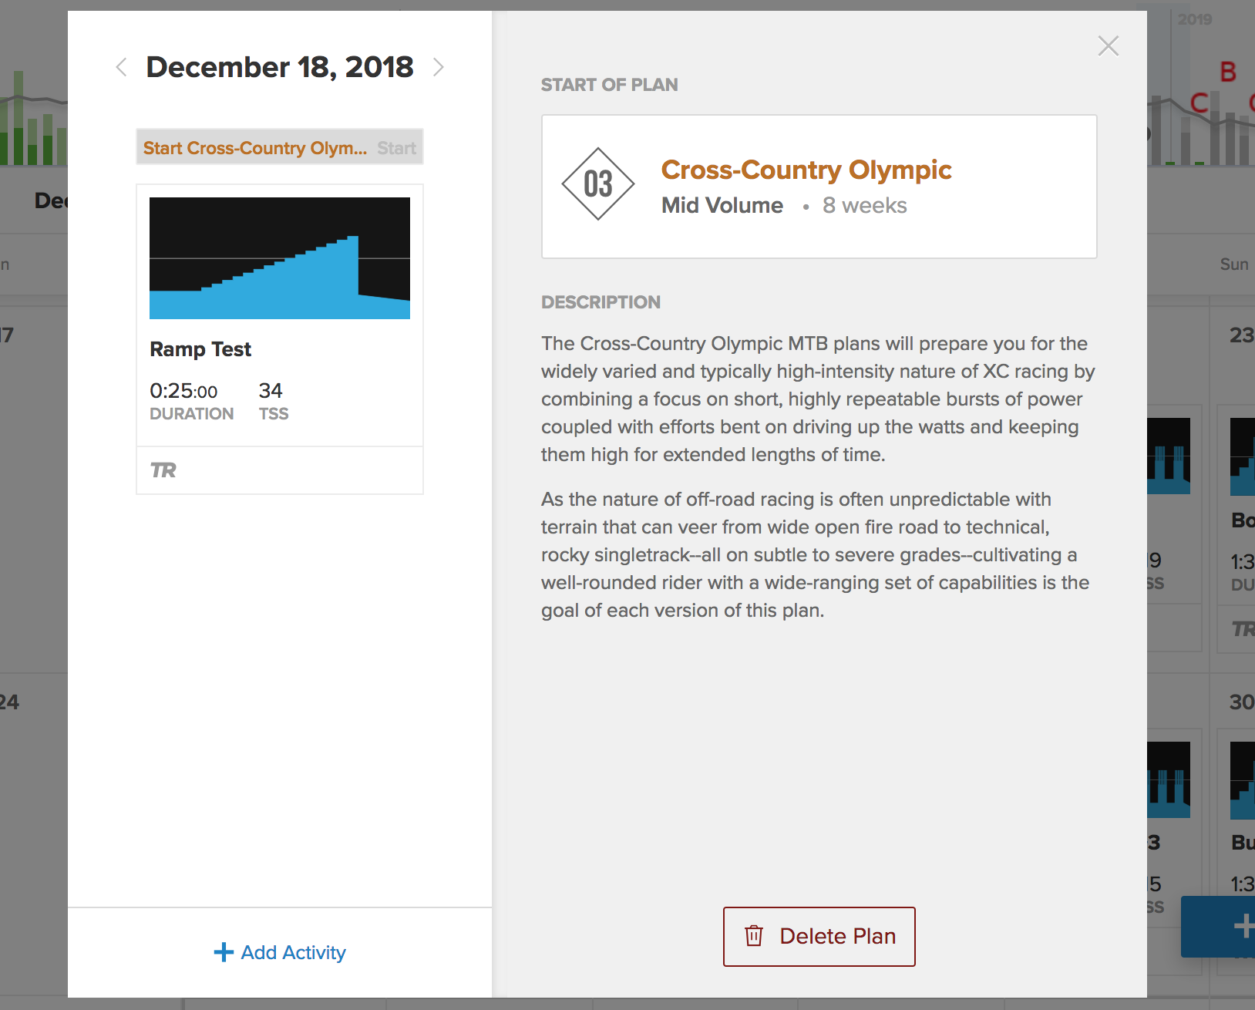1255x1010 pixels.
Task: Click the diamond 03 plan badge
Action: (598, 184)
